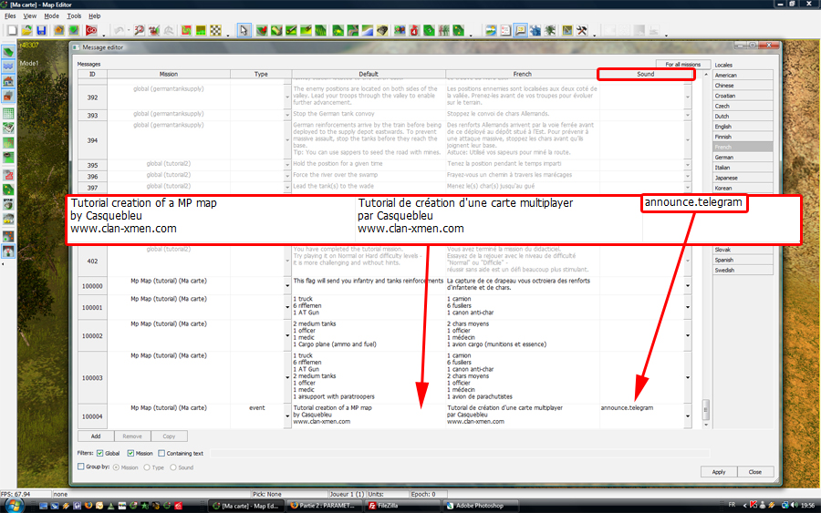Enable the Containing text filter checkbox

[x=161, y=454]
